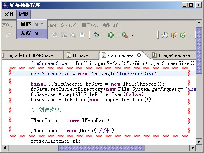
Task: Close the Capture.java editor tab
Action: click(x=139, y=55)
